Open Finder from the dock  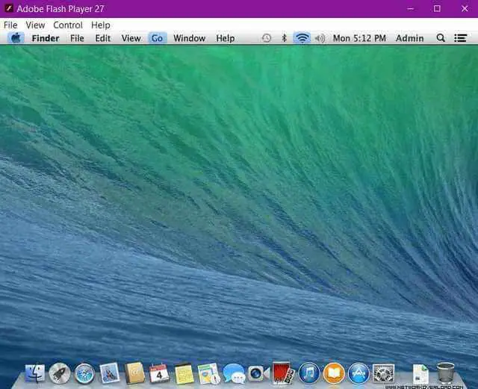tap(34, 373)
